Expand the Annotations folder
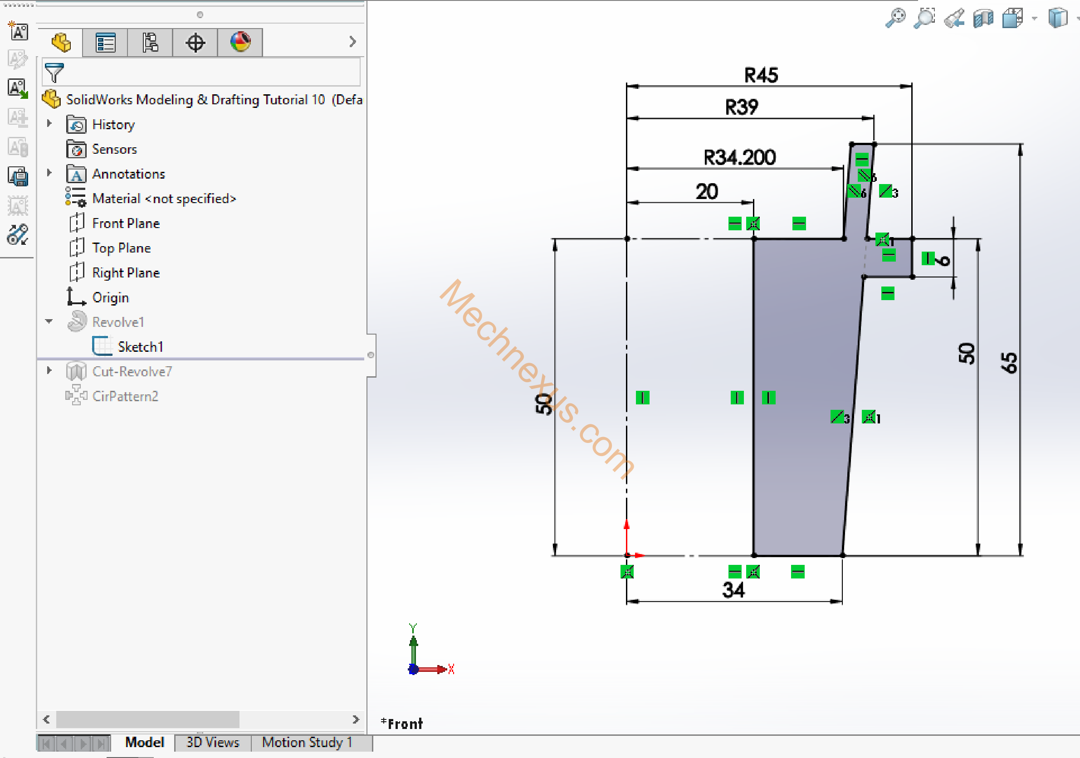 tap(49, 173)
